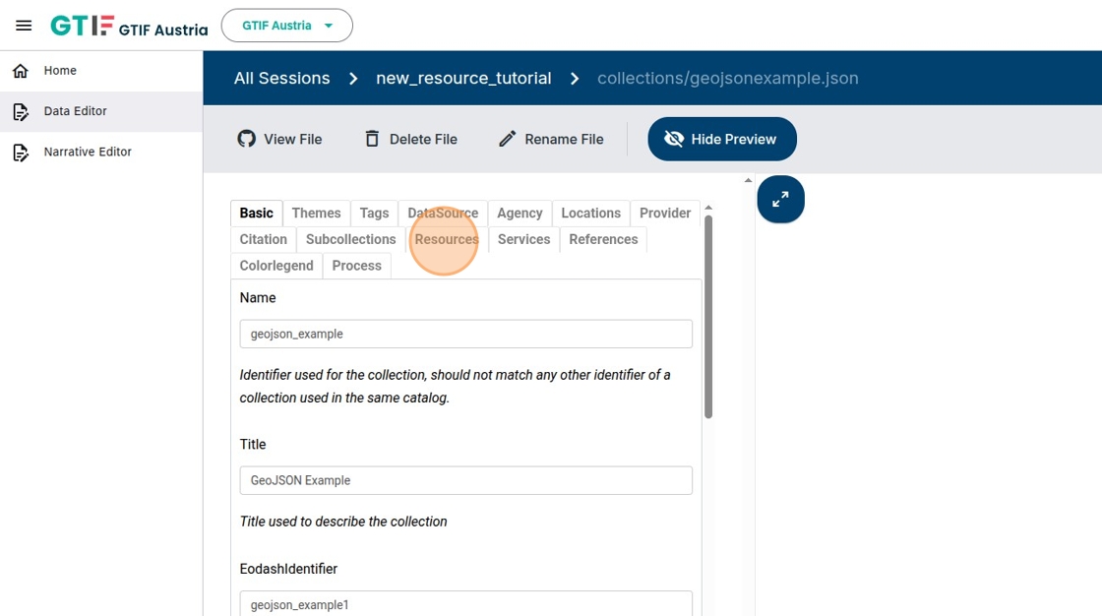The height and width of the screenshot is (616, 1102).
Task: Open the Process tab
Action: (x=356, y=266)
